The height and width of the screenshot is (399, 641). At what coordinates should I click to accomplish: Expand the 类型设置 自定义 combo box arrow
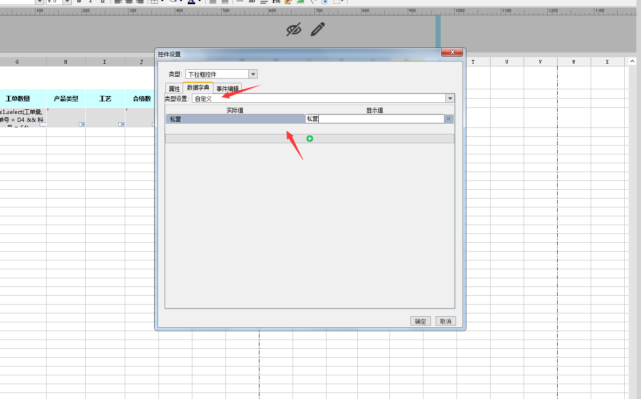click(x=450, y=98)
